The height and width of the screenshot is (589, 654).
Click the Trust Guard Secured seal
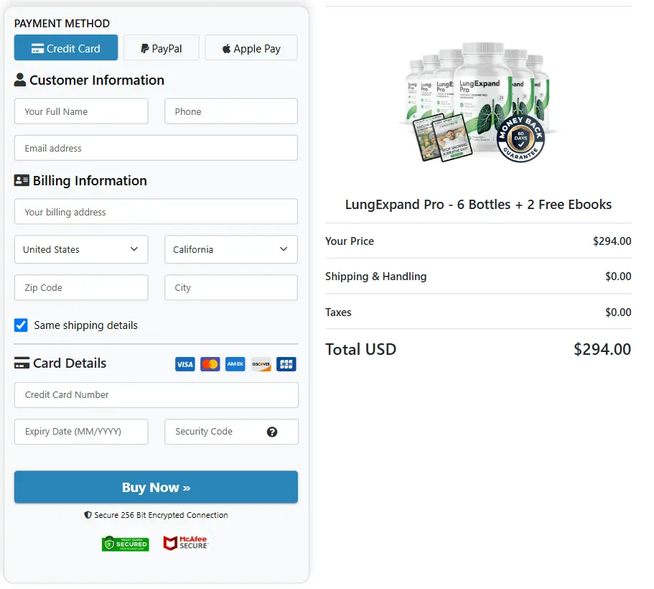(x=125, y=543)
